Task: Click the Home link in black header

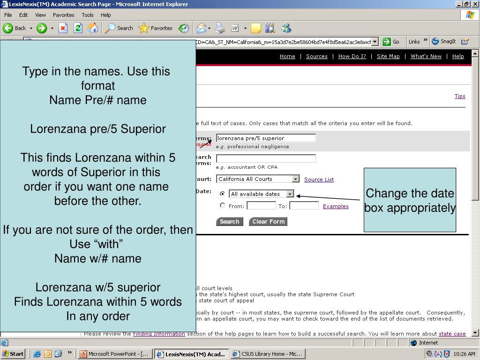Action: tap(287, 56)
